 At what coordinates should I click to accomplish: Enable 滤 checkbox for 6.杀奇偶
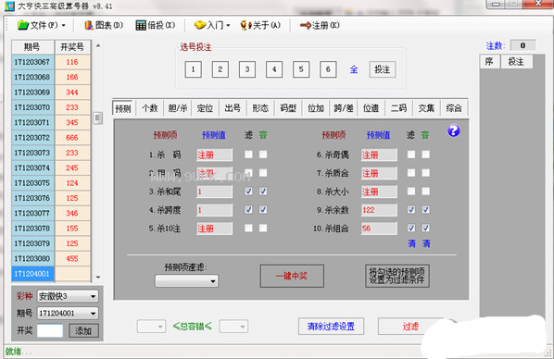(x=411, y=155)
